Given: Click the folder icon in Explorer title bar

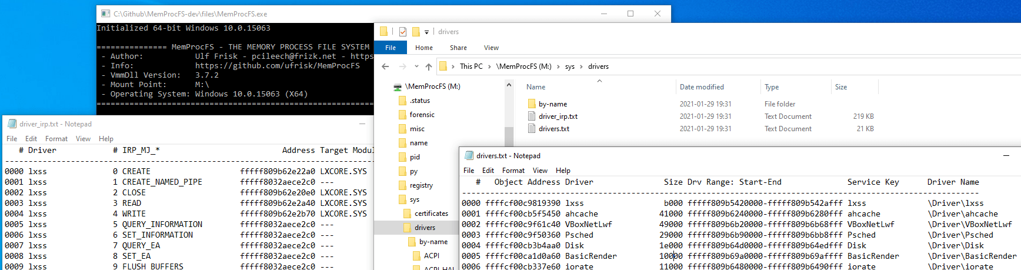Looking at the screenshot, I should [x=383, y=32].
